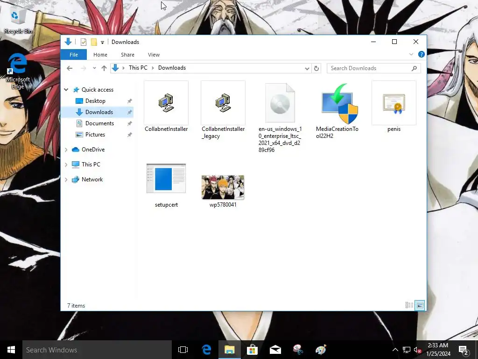
Task: Open Task View from the taskbar
Action: pos(183,350)
